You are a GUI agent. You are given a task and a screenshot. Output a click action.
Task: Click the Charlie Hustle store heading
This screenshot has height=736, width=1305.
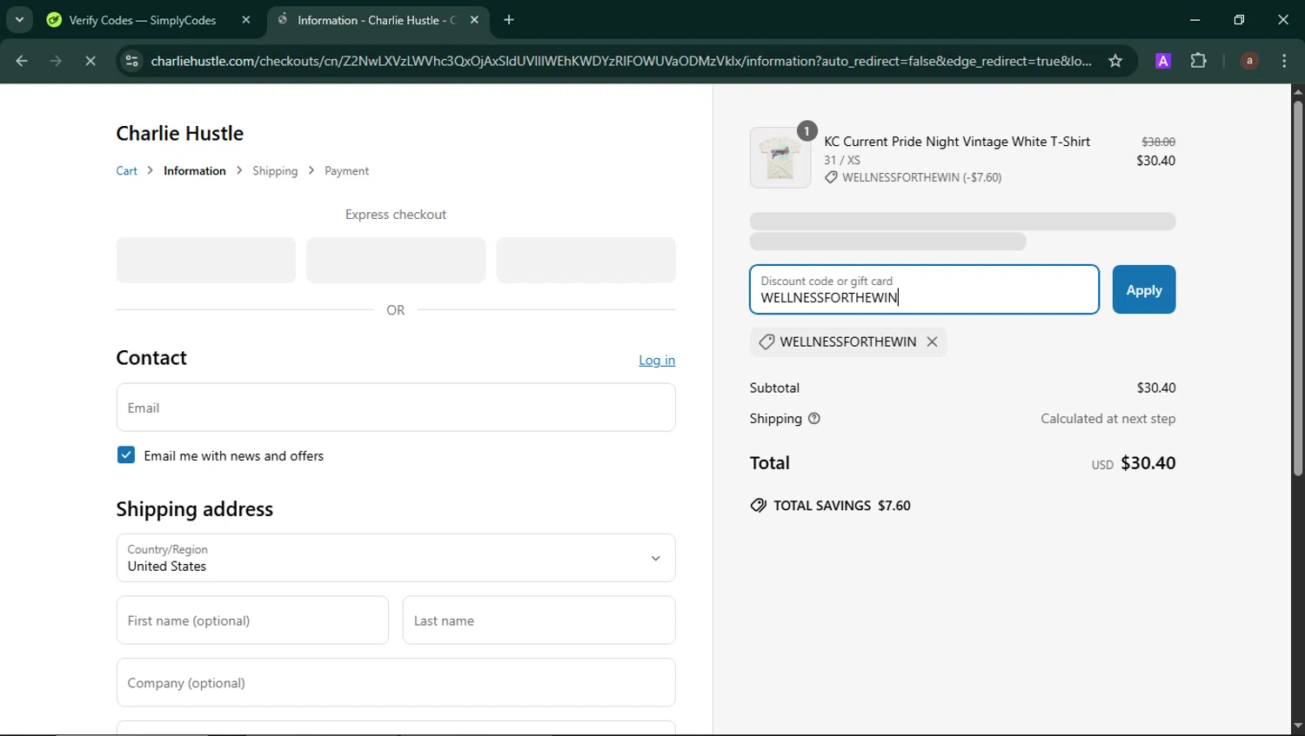point(180,133)
